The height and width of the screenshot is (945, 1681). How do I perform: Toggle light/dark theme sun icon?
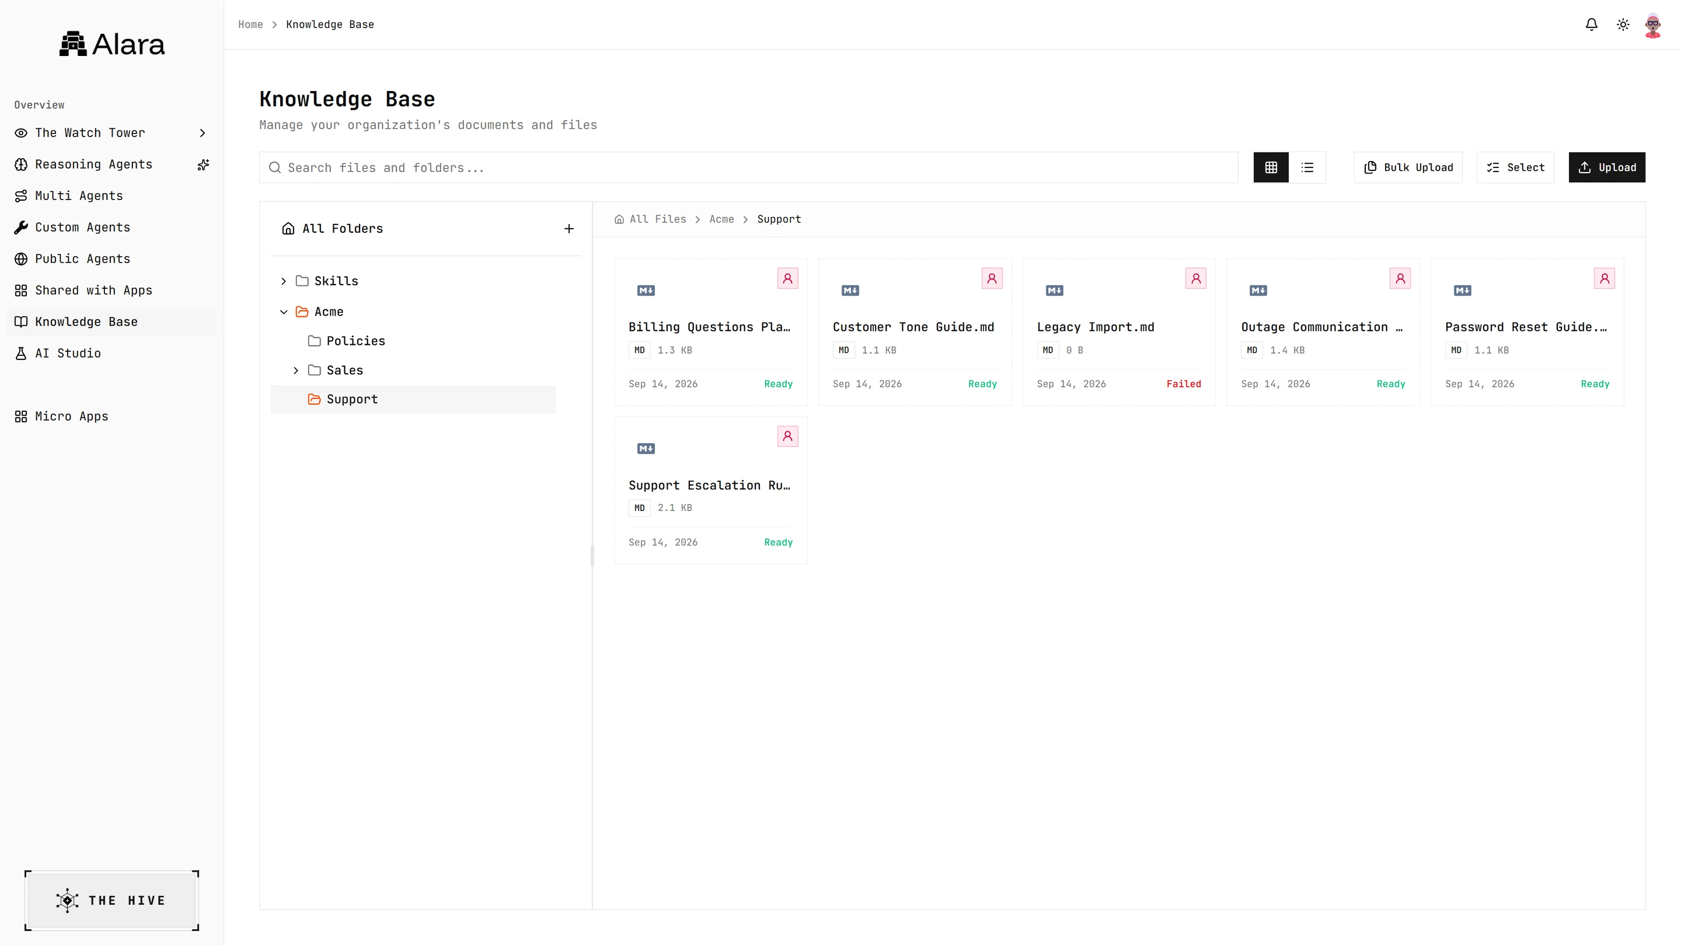tap(1623, 24)
